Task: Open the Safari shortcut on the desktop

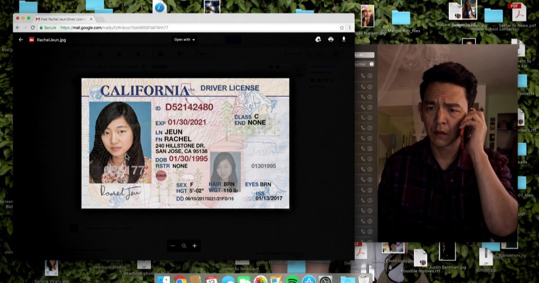Action: [x=159, y=7]
